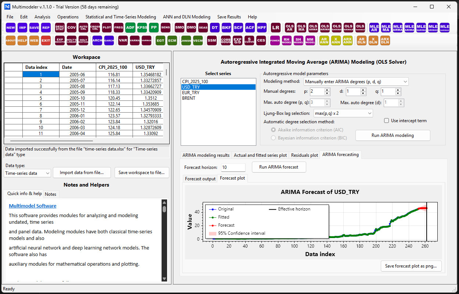Screen dimensions: 459x294
Task: Open the Holt Winters smoothing icon
Action: tap(83, 40)
